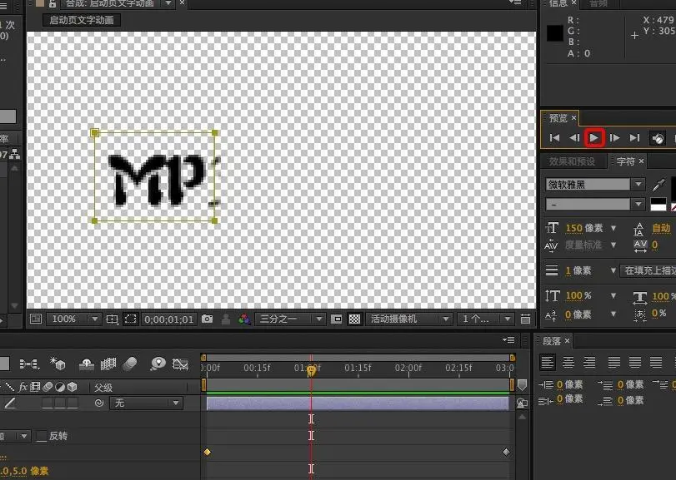
Task: Click the fx effects column header icon
Action: click(23, 387)
